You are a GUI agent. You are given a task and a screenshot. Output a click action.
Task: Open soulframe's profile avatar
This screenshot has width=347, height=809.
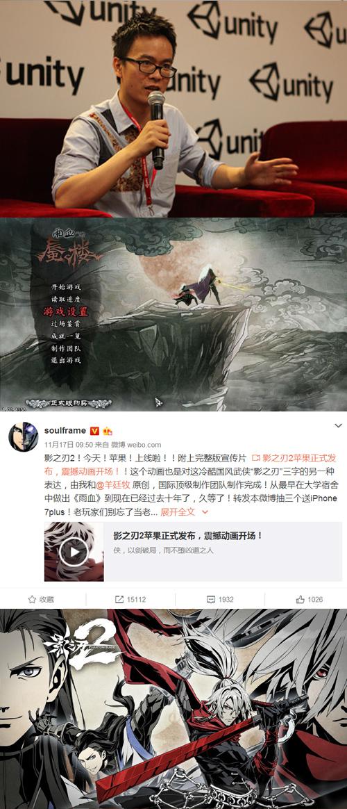[23, 436]
